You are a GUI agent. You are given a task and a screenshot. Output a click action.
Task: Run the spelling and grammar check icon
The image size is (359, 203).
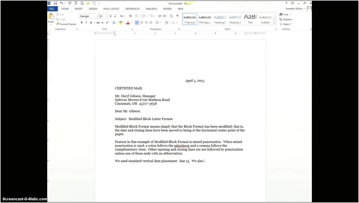tap(76, 3)
